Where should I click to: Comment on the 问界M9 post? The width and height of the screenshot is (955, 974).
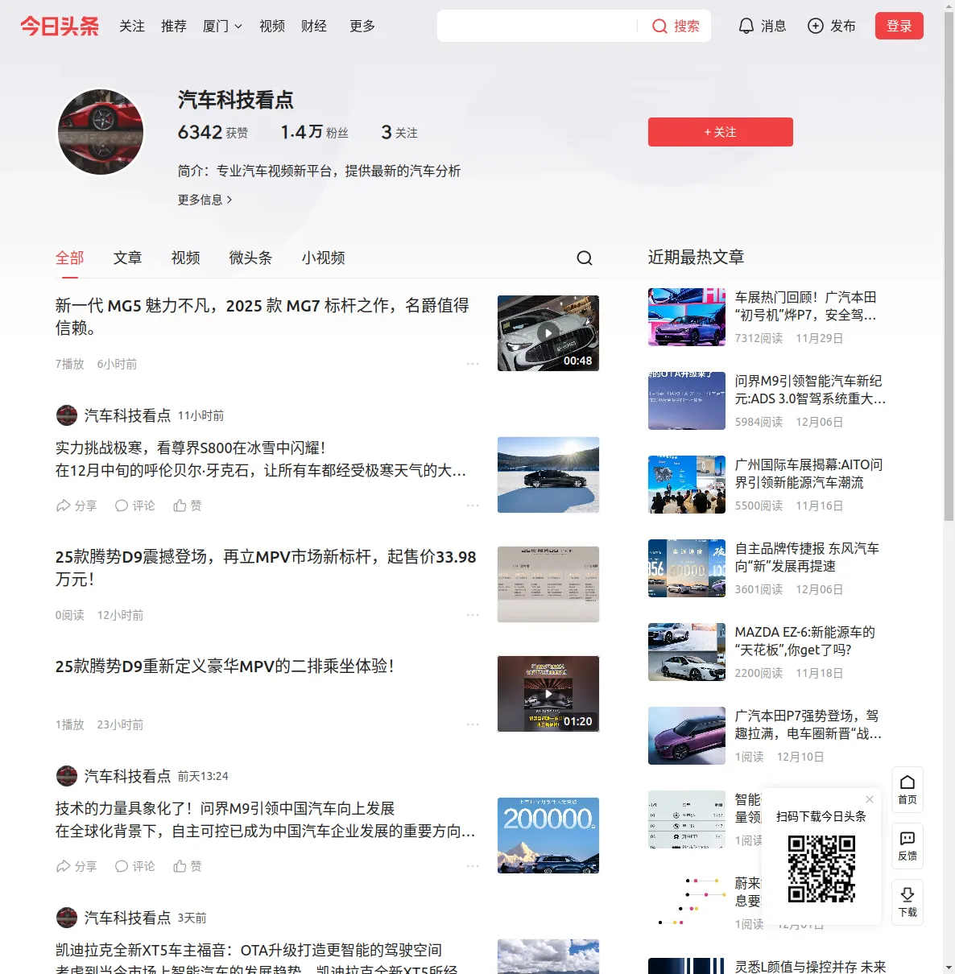tap(134, 866)
